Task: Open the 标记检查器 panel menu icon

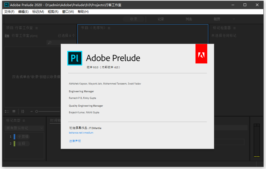Action: pyautogui.click(x=234, y=28)
